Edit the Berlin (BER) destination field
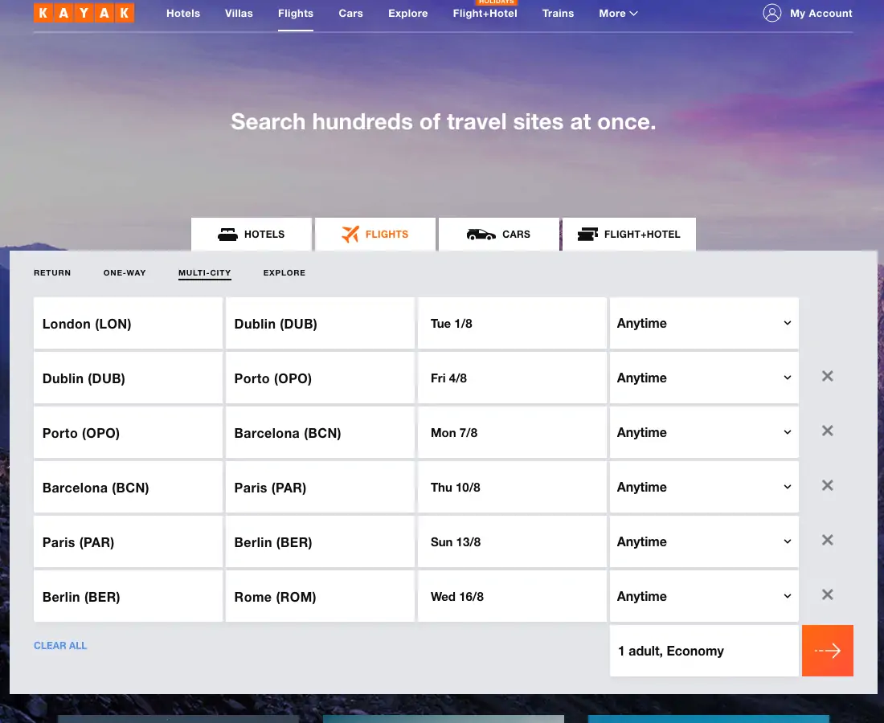884x723 pixels. coord(320,542)
